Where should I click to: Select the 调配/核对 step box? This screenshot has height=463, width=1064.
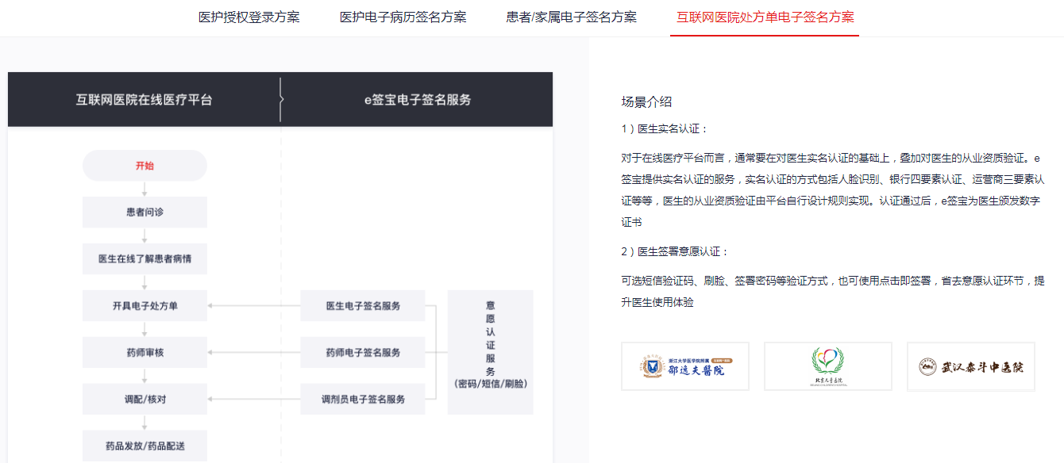pos(145,400)
